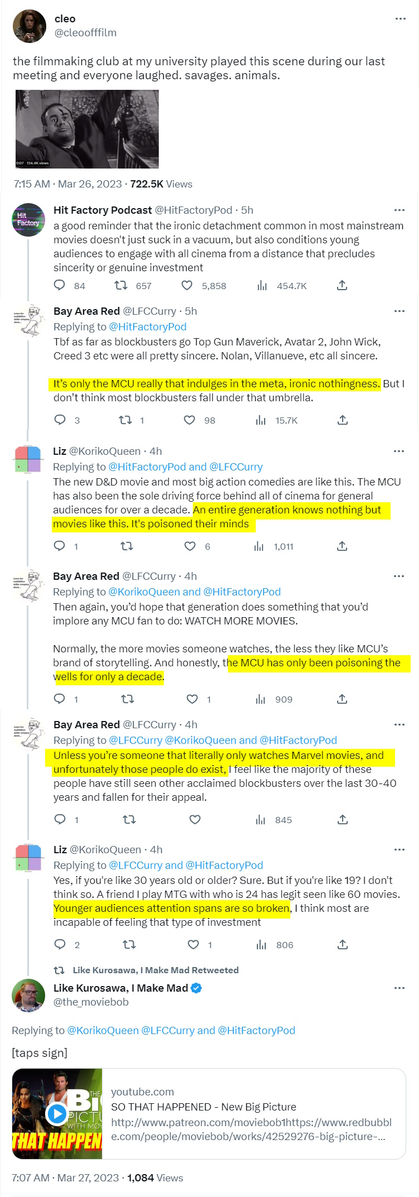Image resolution: width=419 pixels, height=1197 pixels.
Task: Share the Hit Factory Podcast tweet
Action: tap(342, 286)
